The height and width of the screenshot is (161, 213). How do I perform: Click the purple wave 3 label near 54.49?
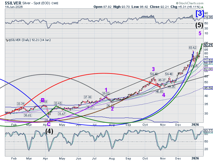(x=154, y=69)
